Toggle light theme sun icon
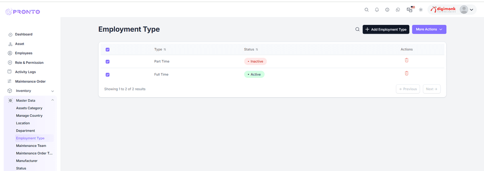The height and width of the screenshot is (171, 484). (421, 10)
